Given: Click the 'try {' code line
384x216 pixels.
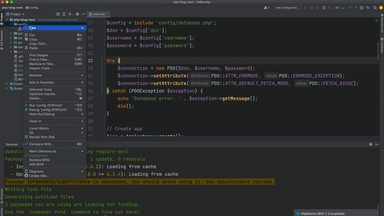Looking at the screenshot, I should (x=113, y=61).
